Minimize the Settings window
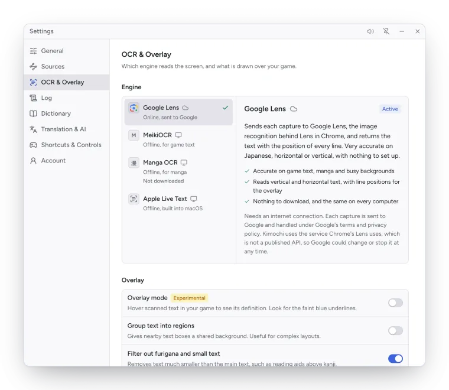The image size is (449, 390). coord(402,31)
